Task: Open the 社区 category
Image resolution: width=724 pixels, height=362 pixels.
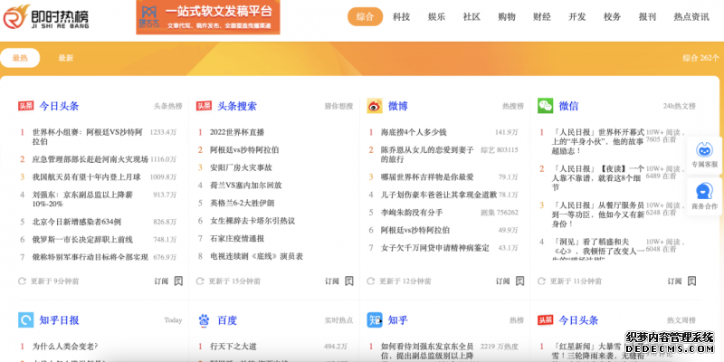Action: pos(472,17)
